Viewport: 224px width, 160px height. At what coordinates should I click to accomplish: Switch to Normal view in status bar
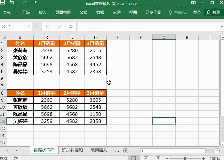pos(133,158)
